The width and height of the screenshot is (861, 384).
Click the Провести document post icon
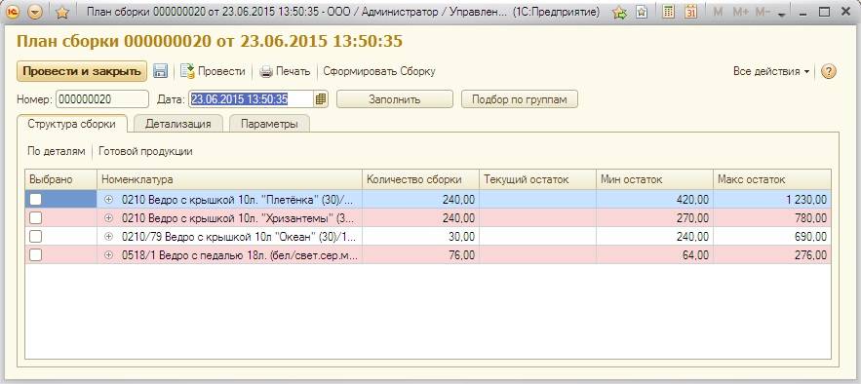(188, 71)
